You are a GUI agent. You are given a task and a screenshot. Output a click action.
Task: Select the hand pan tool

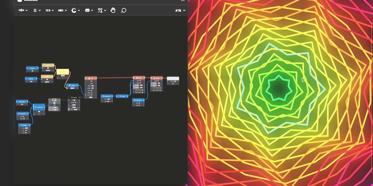coord(113,11)
